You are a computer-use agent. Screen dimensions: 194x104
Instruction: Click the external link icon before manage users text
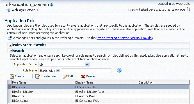[x=10, y=38]
